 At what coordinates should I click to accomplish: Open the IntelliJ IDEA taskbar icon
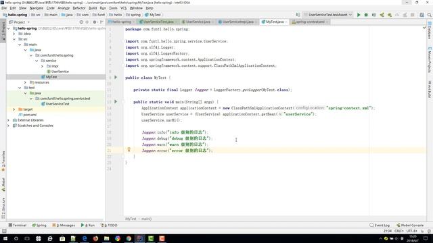(x=140, y=238)
